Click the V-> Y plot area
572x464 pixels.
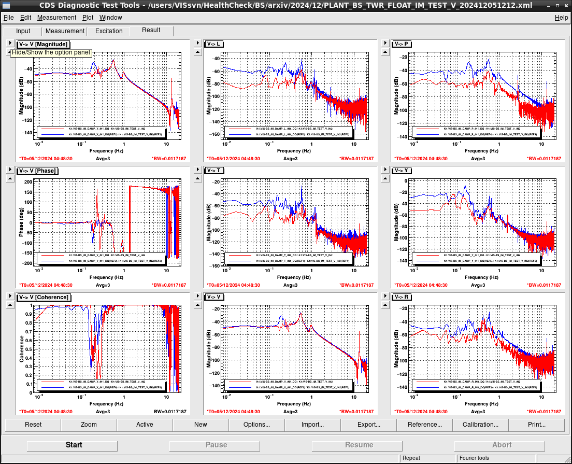[482, 223]
